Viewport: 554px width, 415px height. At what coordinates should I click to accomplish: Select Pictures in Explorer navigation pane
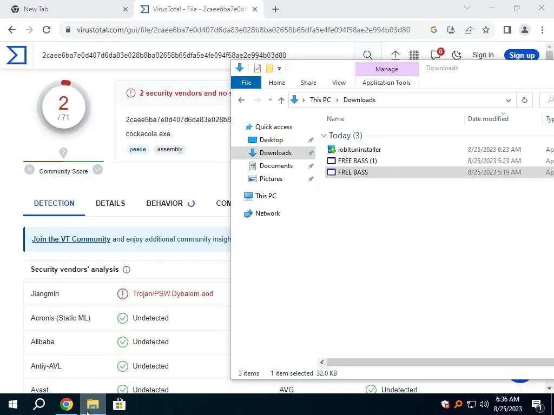pyautogui.click(x=271, y=179)
